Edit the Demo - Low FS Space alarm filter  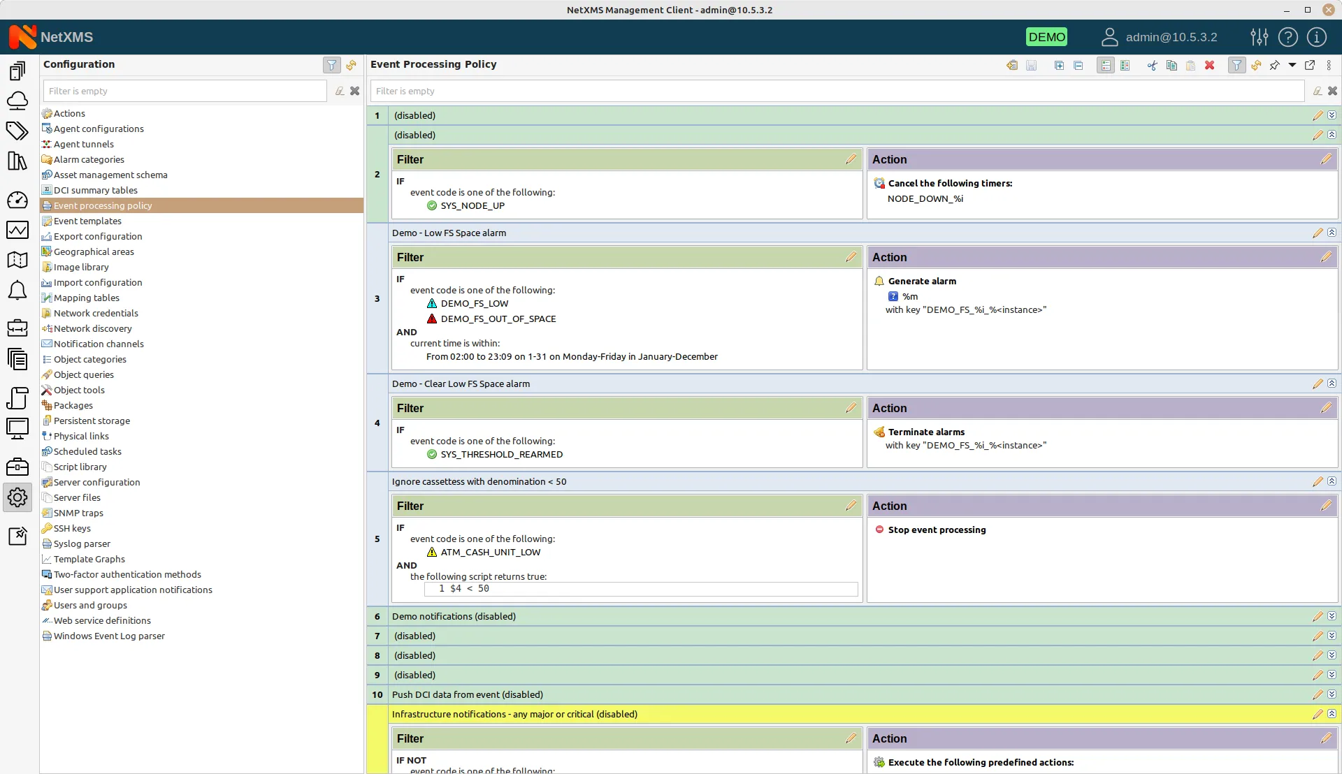[851, 257]
